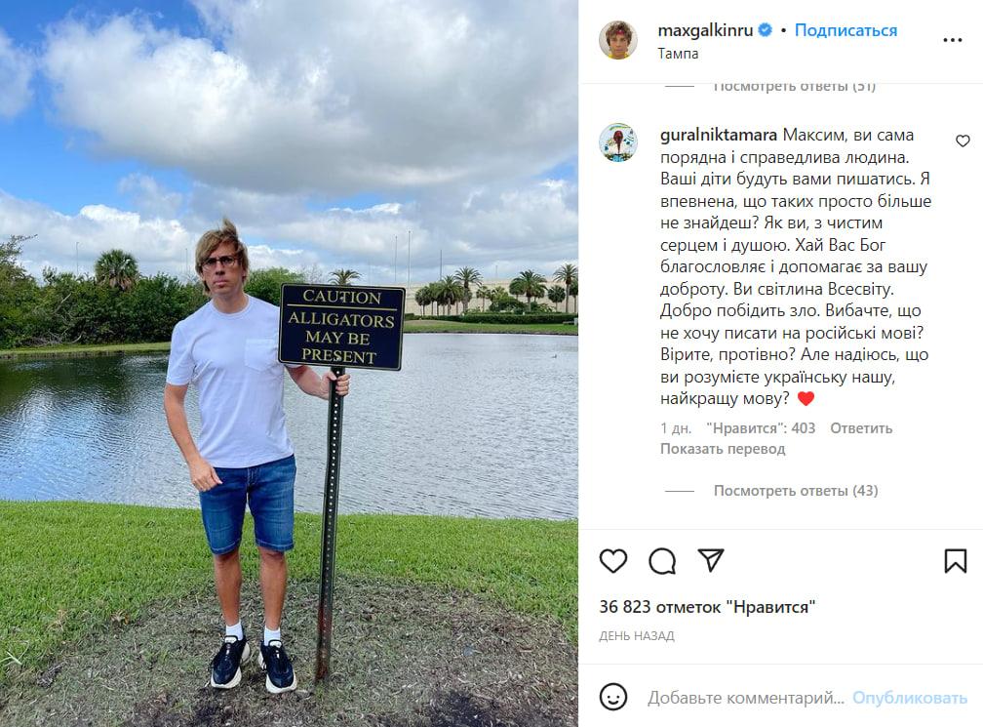This screenshot has height=727, width=983.
Task: Show comment translation Показать перевод
Action: (723, 449)
